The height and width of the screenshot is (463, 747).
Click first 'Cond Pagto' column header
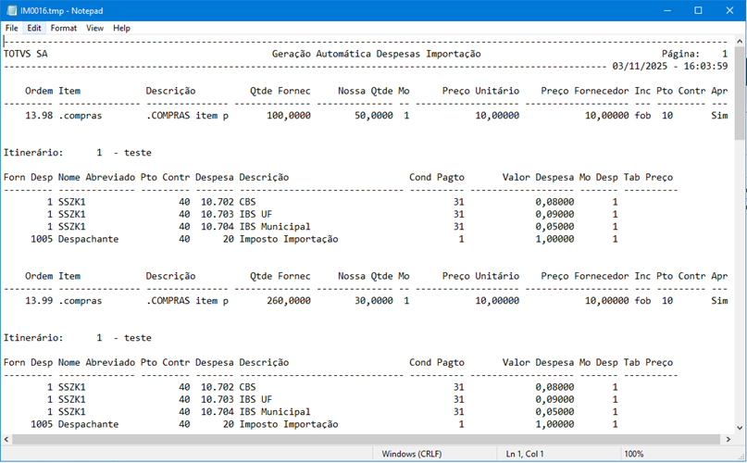point(437,178)
